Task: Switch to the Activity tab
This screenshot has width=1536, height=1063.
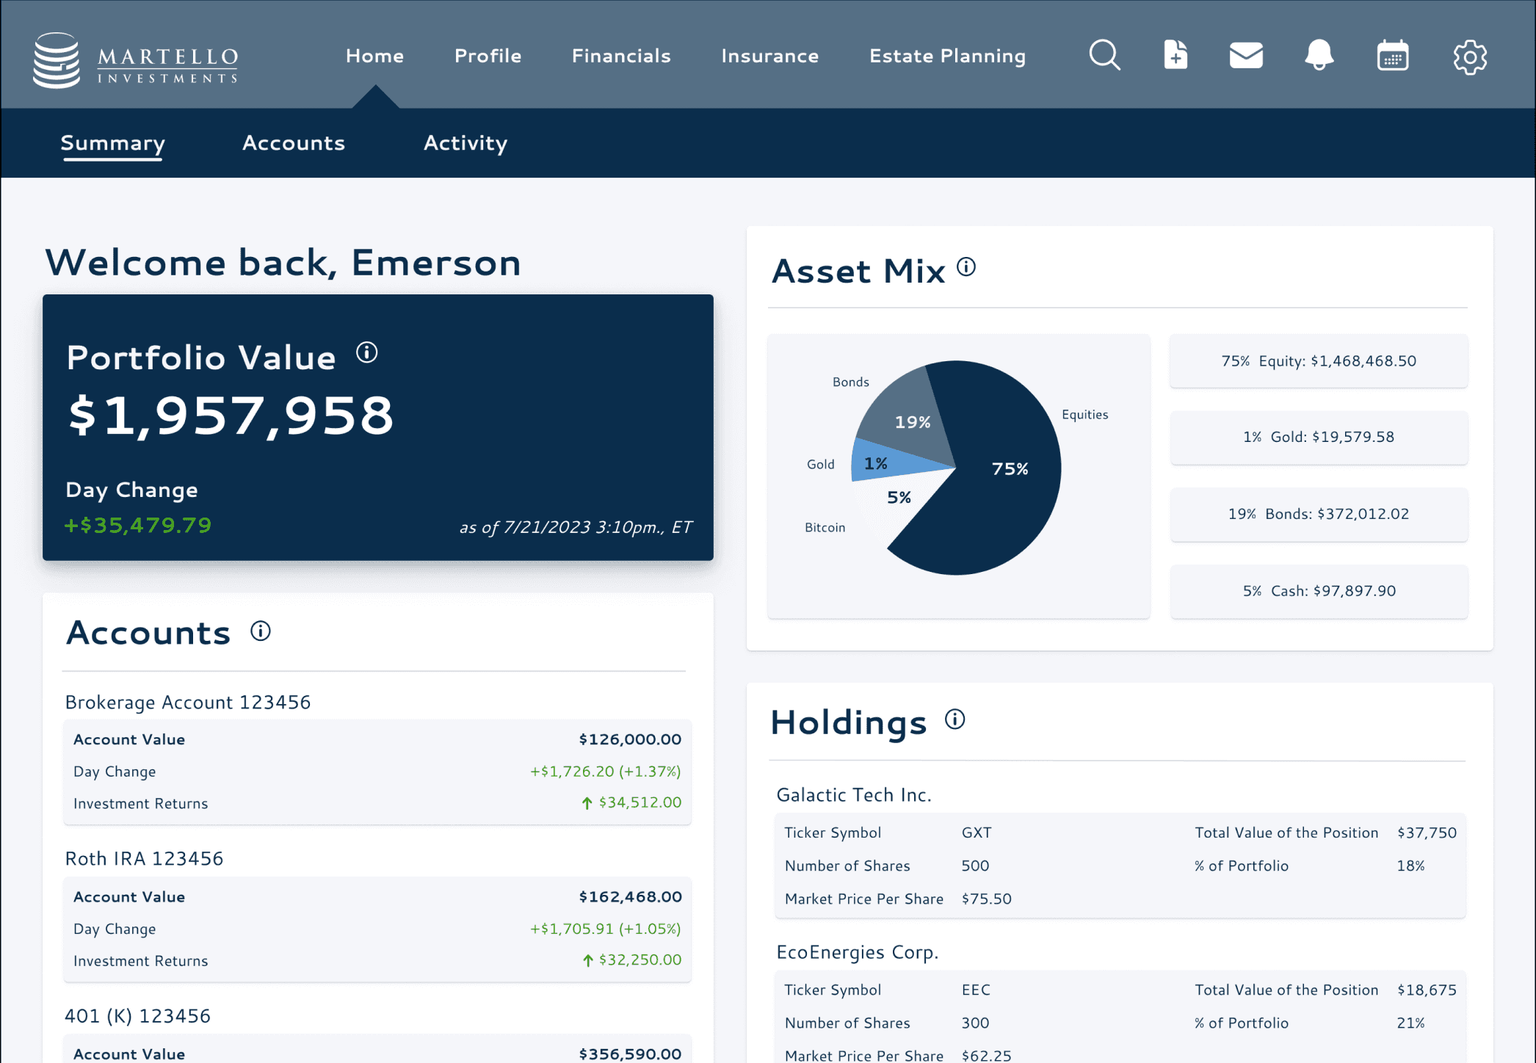Action: pyautogui.click(x=465, y=143)
